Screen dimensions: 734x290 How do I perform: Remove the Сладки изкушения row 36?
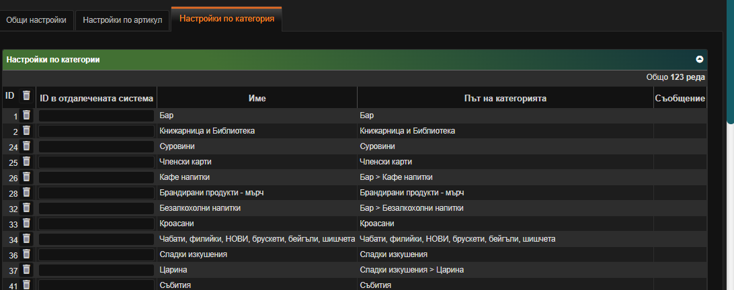26,254
